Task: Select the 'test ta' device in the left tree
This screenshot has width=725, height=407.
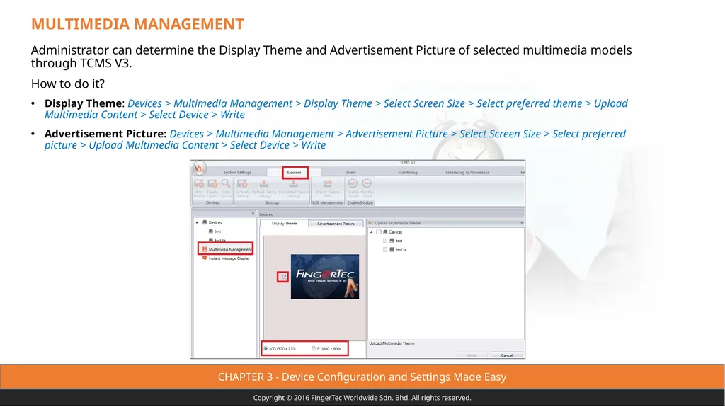Action: tap(217, 240)
